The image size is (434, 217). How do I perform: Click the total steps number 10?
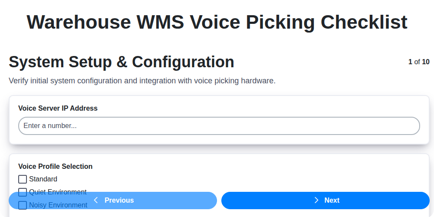[426, 62]
